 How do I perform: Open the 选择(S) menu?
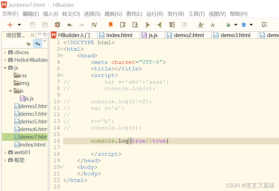(92, 14)
